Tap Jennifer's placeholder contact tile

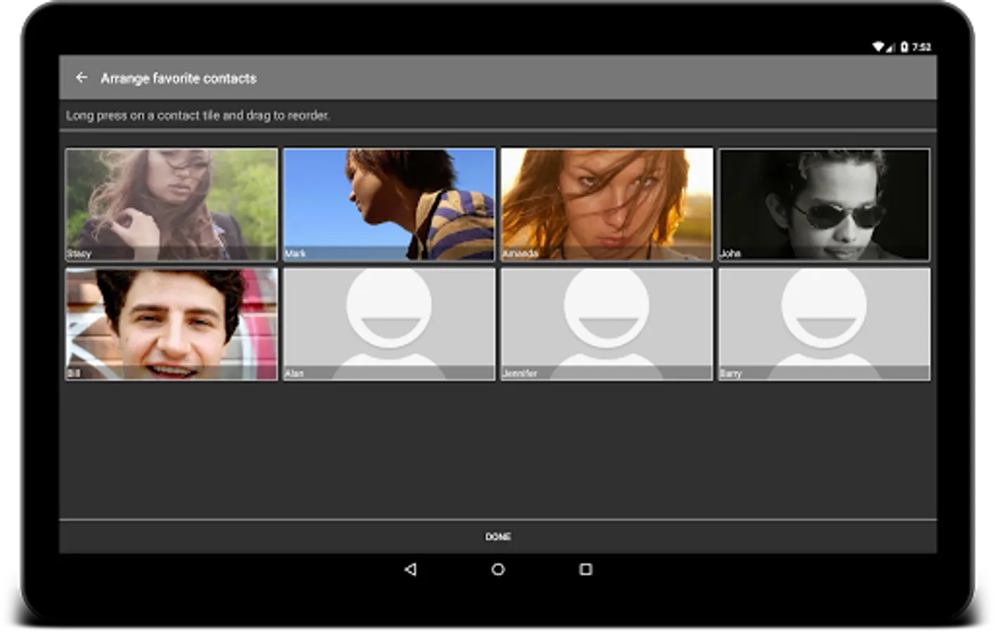[606, 324]
